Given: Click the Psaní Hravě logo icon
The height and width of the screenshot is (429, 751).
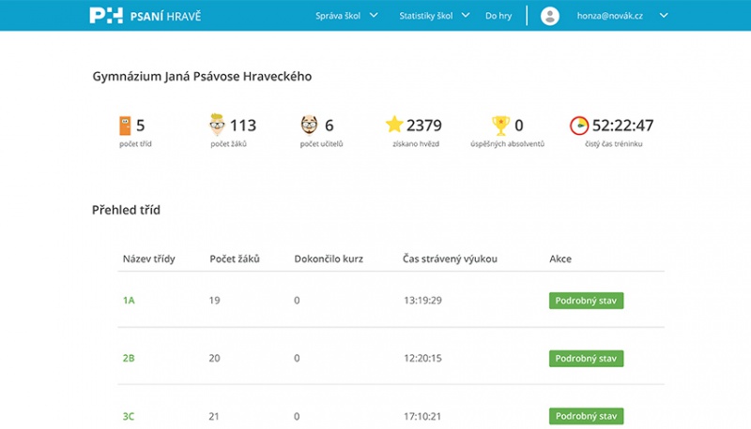Looking at the screenshot, I should click(x=106, y=15).
